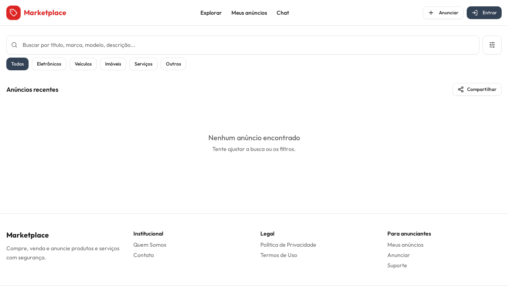Click the Anúncios recentes heading
The image size is (508, 286).
coord(32,89)
